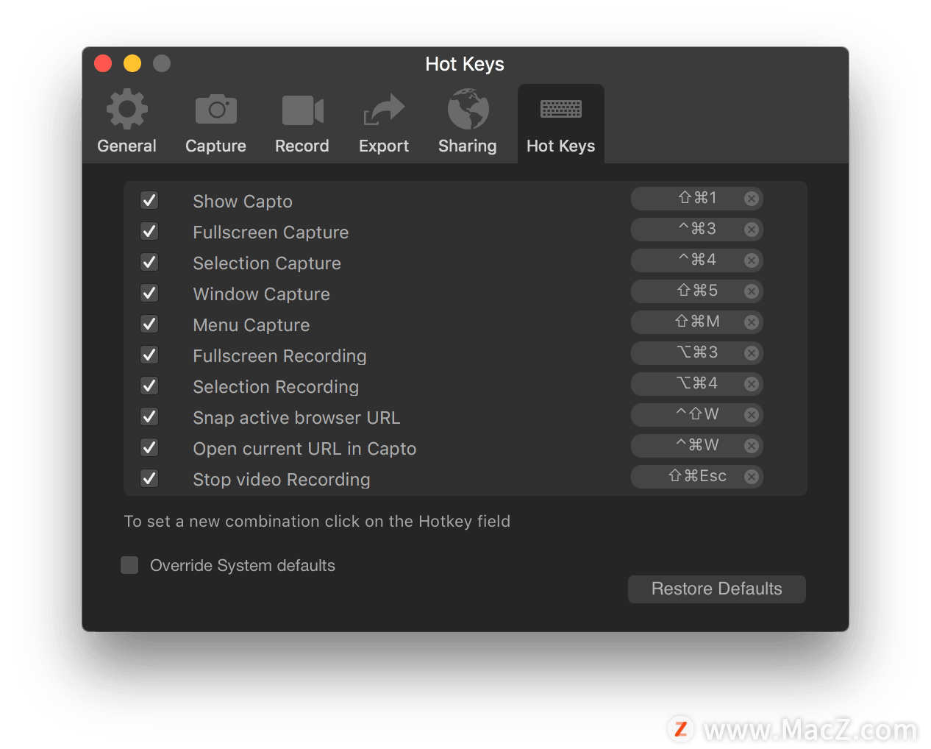
Task: Open the Sharing globe icon
Action: pos(468,109)
